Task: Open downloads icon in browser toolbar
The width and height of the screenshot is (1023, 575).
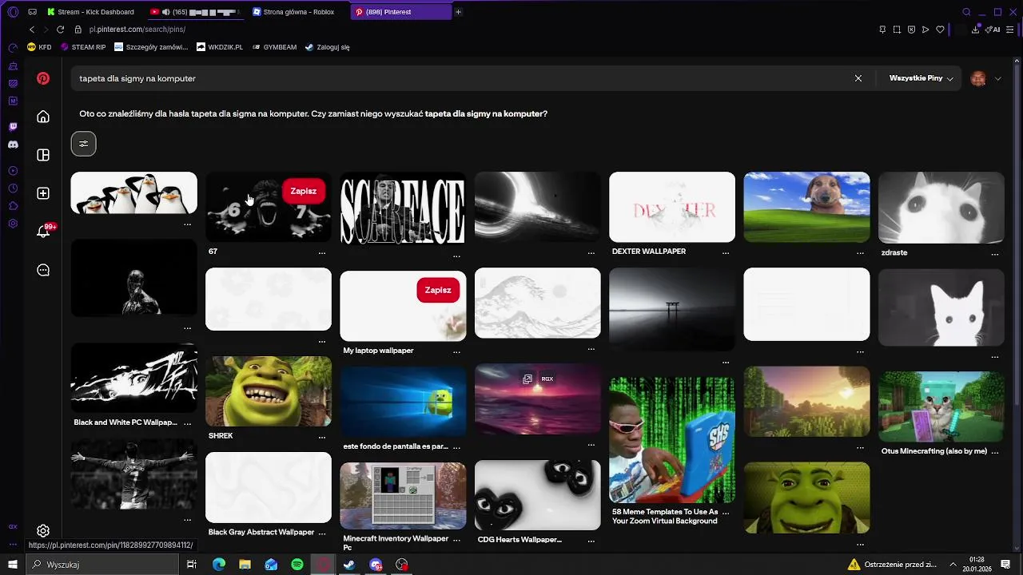Action: (976, 30)
